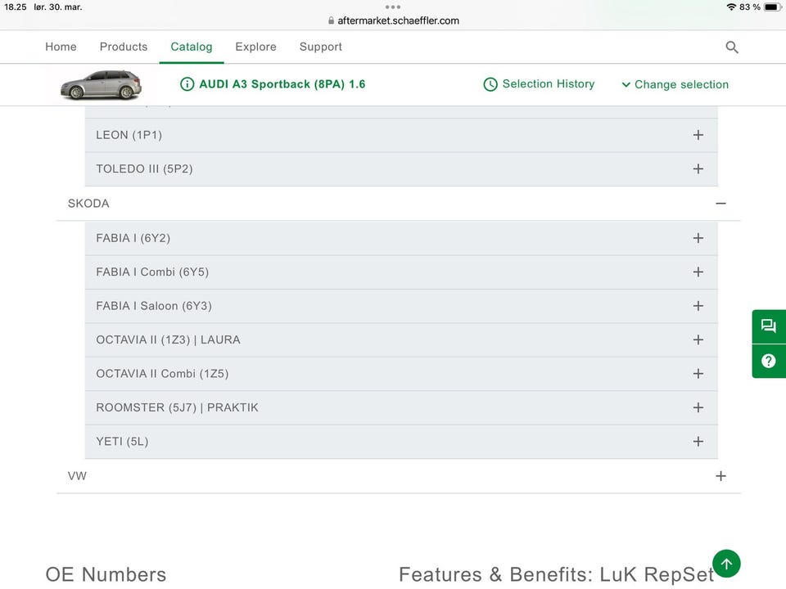
Task: Click the Selection History clock icon
Action: point(490,84)
